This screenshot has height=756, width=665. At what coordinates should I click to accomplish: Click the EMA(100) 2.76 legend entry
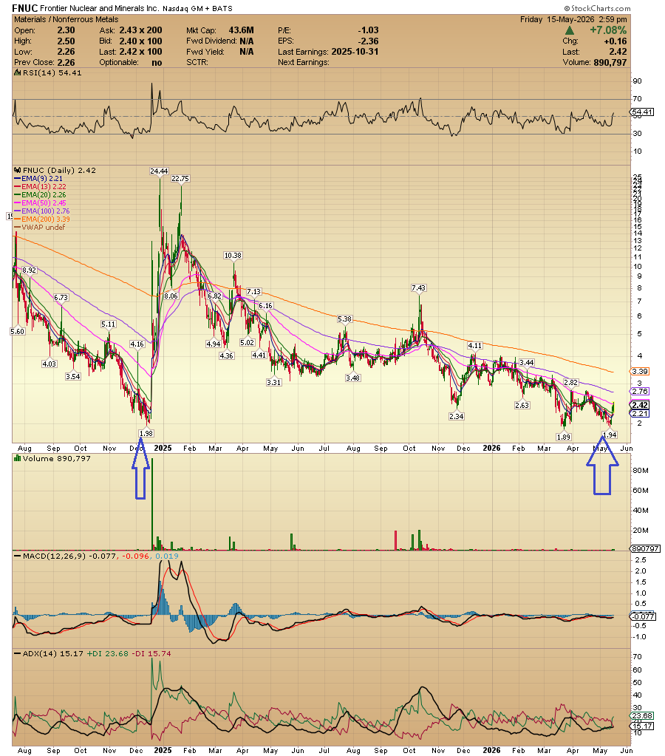coord(42,211)
